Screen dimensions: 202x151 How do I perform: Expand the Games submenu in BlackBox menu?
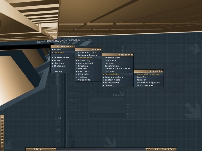click(63, 49)
